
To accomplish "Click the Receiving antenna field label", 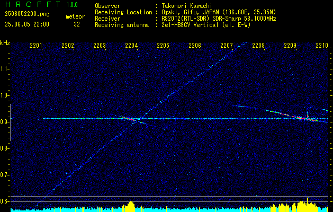I will [122, 25].
